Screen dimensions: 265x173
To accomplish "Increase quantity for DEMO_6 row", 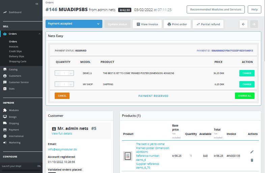I will coord(71,73).
